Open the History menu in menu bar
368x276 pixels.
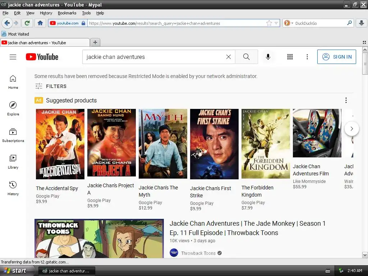tap(46, 13)
